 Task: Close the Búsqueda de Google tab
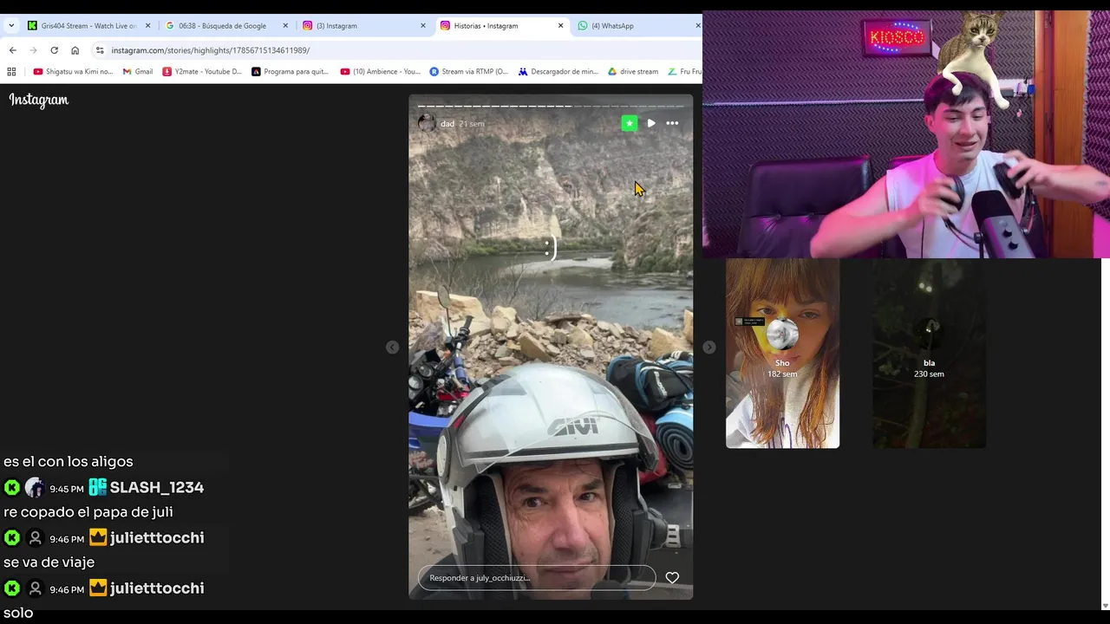coord(285,26)
